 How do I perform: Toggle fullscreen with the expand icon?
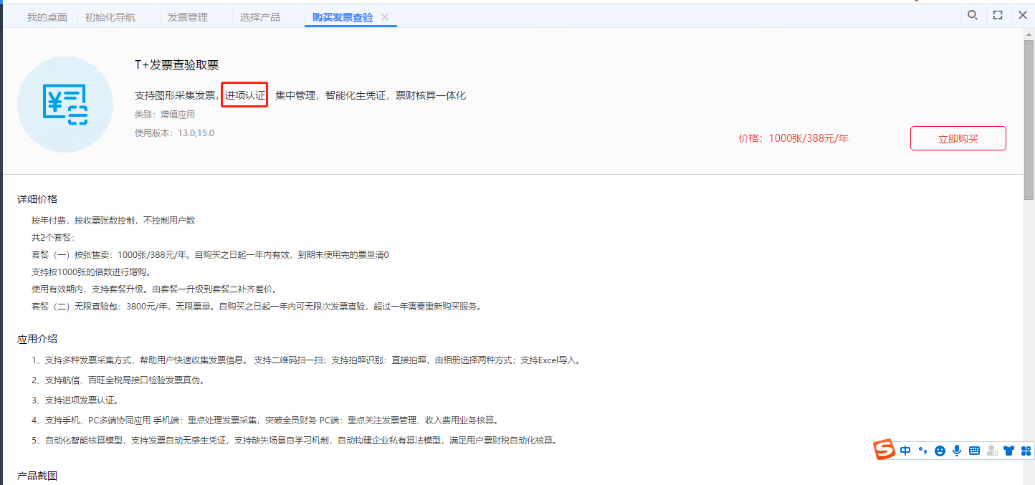click(998, 15)
